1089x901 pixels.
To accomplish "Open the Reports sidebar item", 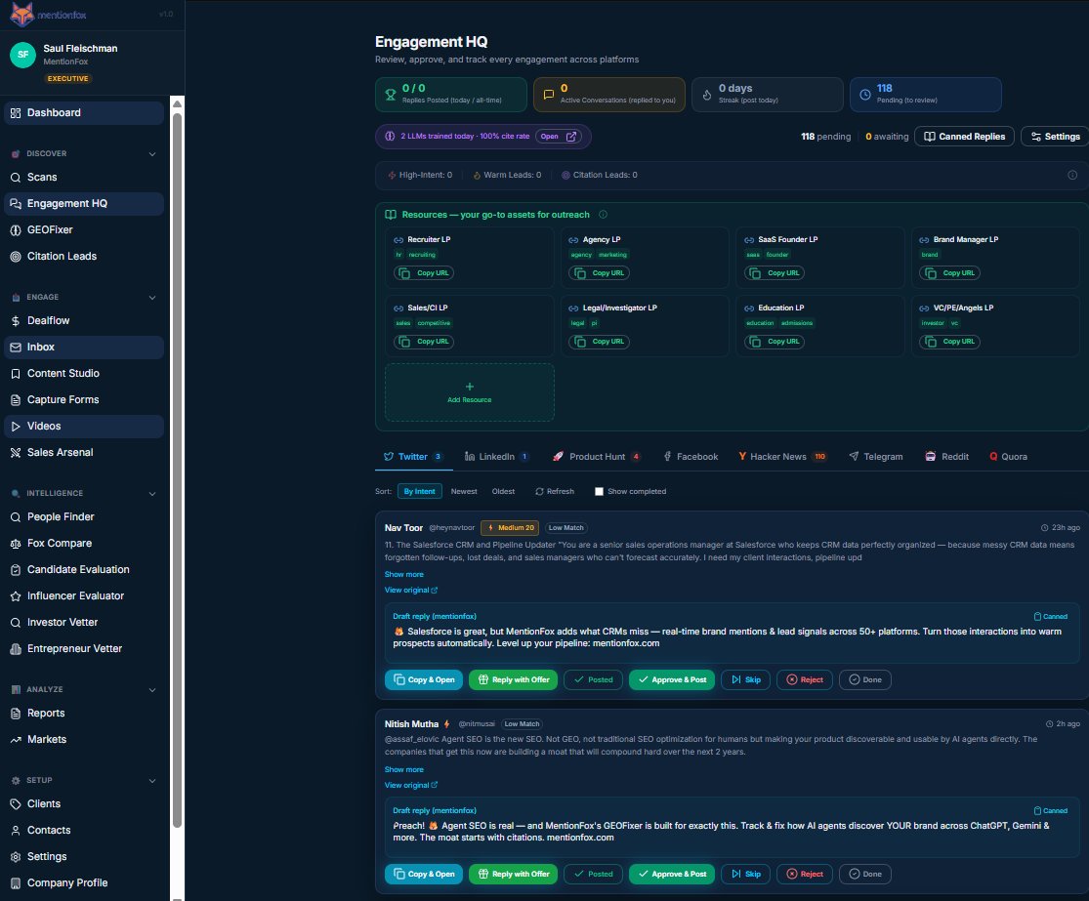I will click(83, 715).
